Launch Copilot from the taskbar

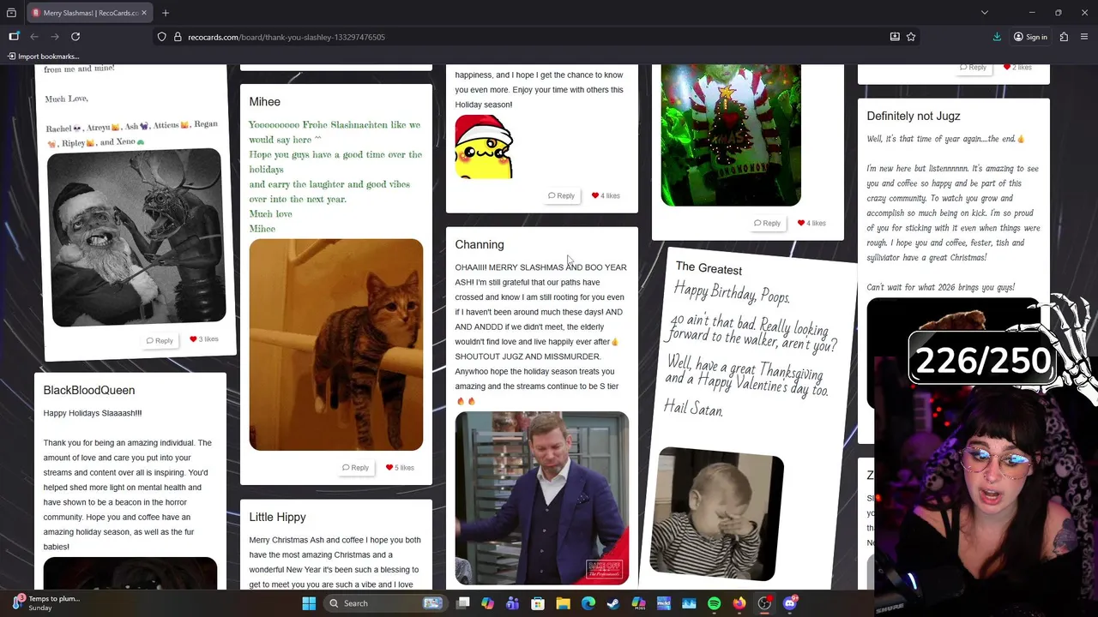point(487,603)
